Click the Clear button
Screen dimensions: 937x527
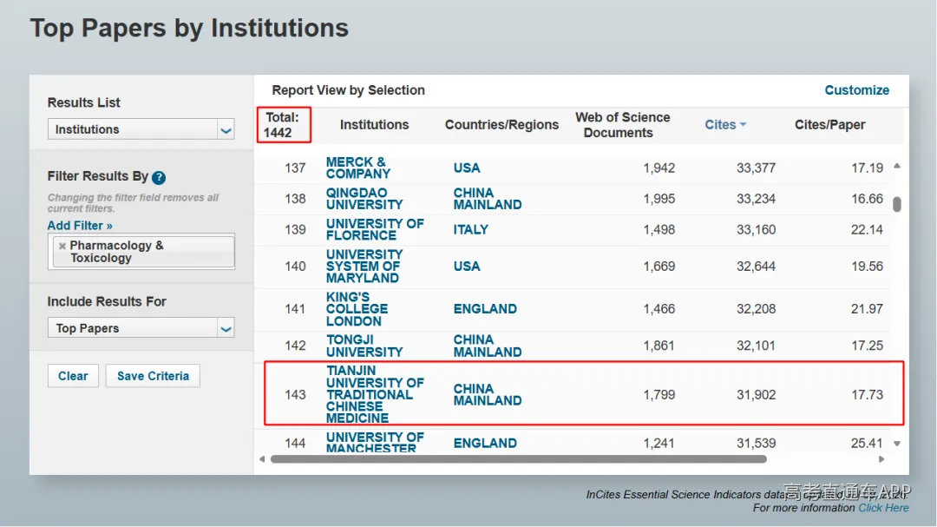[73, 376]
